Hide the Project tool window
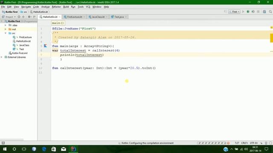273x153 pixels. pyautogui.click(x=35, y=17)
